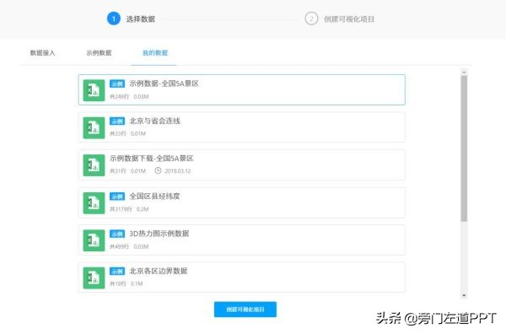Select dataset title 全国区县经纬度

(154, 196)
